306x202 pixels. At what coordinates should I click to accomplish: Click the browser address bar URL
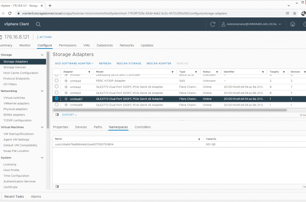124,13
